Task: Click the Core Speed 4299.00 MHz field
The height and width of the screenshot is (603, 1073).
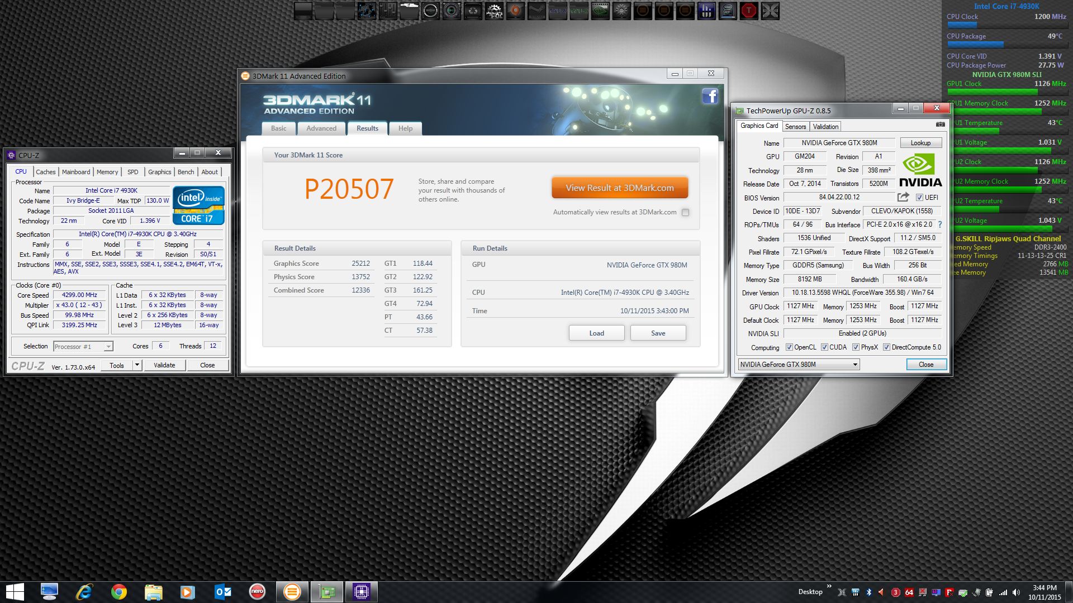Action: tap(79, 295)
